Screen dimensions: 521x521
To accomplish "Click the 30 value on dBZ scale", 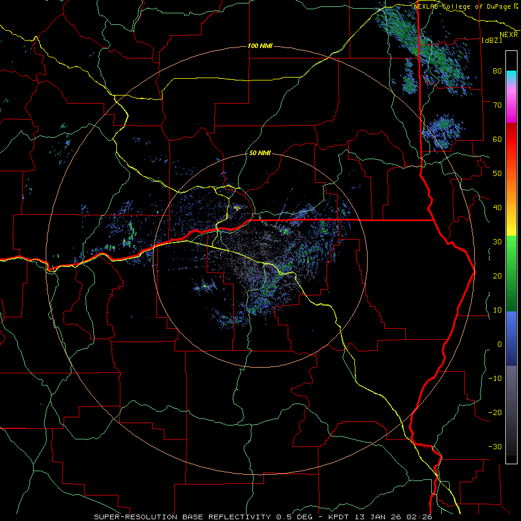I will [497, 241].
